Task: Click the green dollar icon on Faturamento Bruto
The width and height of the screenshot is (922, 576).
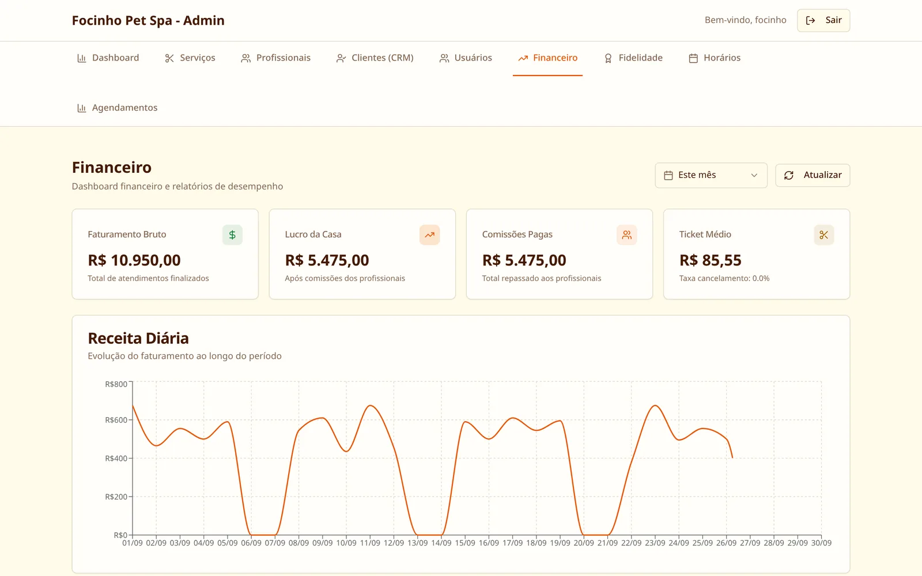Action: [x=232, y=235]
